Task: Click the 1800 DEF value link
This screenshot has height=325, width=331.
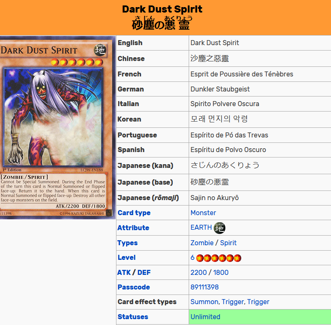Action: (x=220, y=272)
